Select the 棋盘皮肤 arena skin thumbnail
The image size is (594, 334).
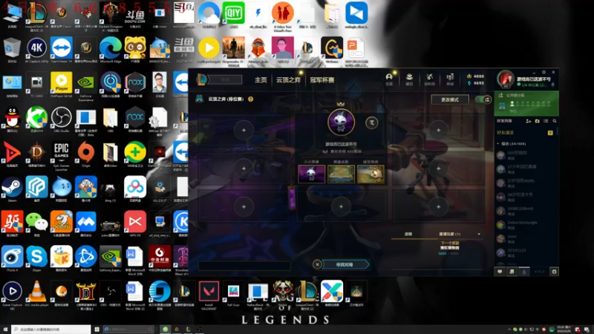(x=341, y=174)
